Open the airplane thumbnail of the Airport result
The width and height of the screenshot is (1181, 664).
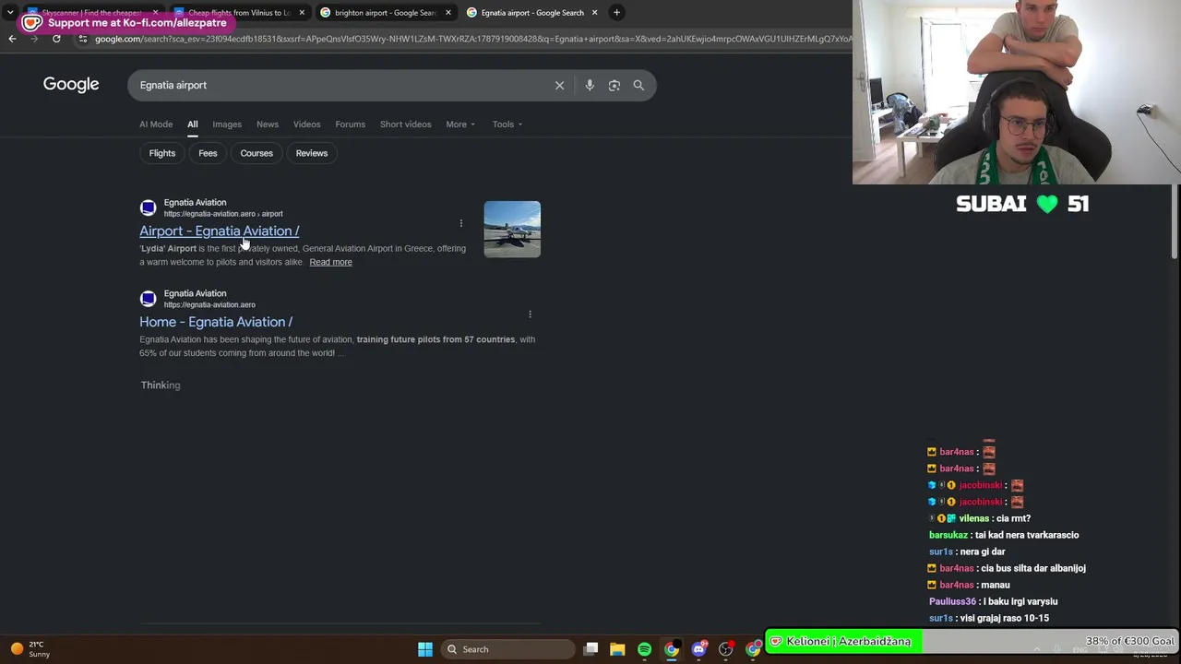512,229
